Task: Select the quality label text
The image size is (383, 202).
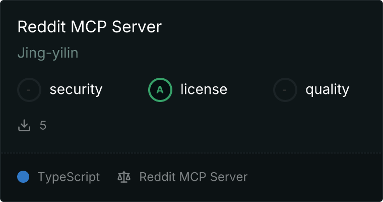Action: pos(327,89)
